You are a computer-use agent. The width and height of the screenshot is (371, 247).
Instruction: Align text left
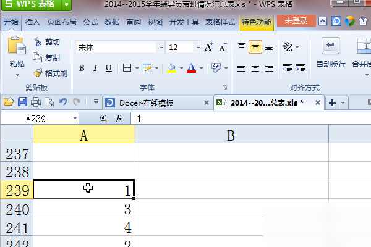click(241, 69)
